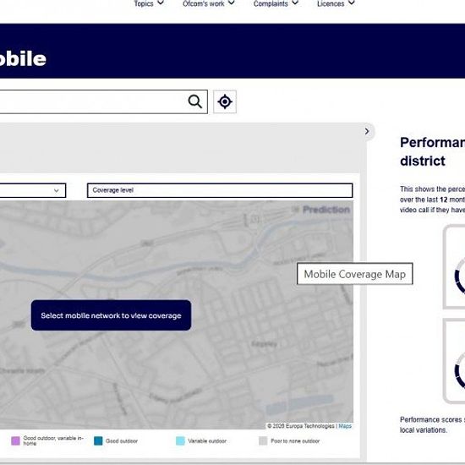Open the Coverage level selector

pos(220,190)
